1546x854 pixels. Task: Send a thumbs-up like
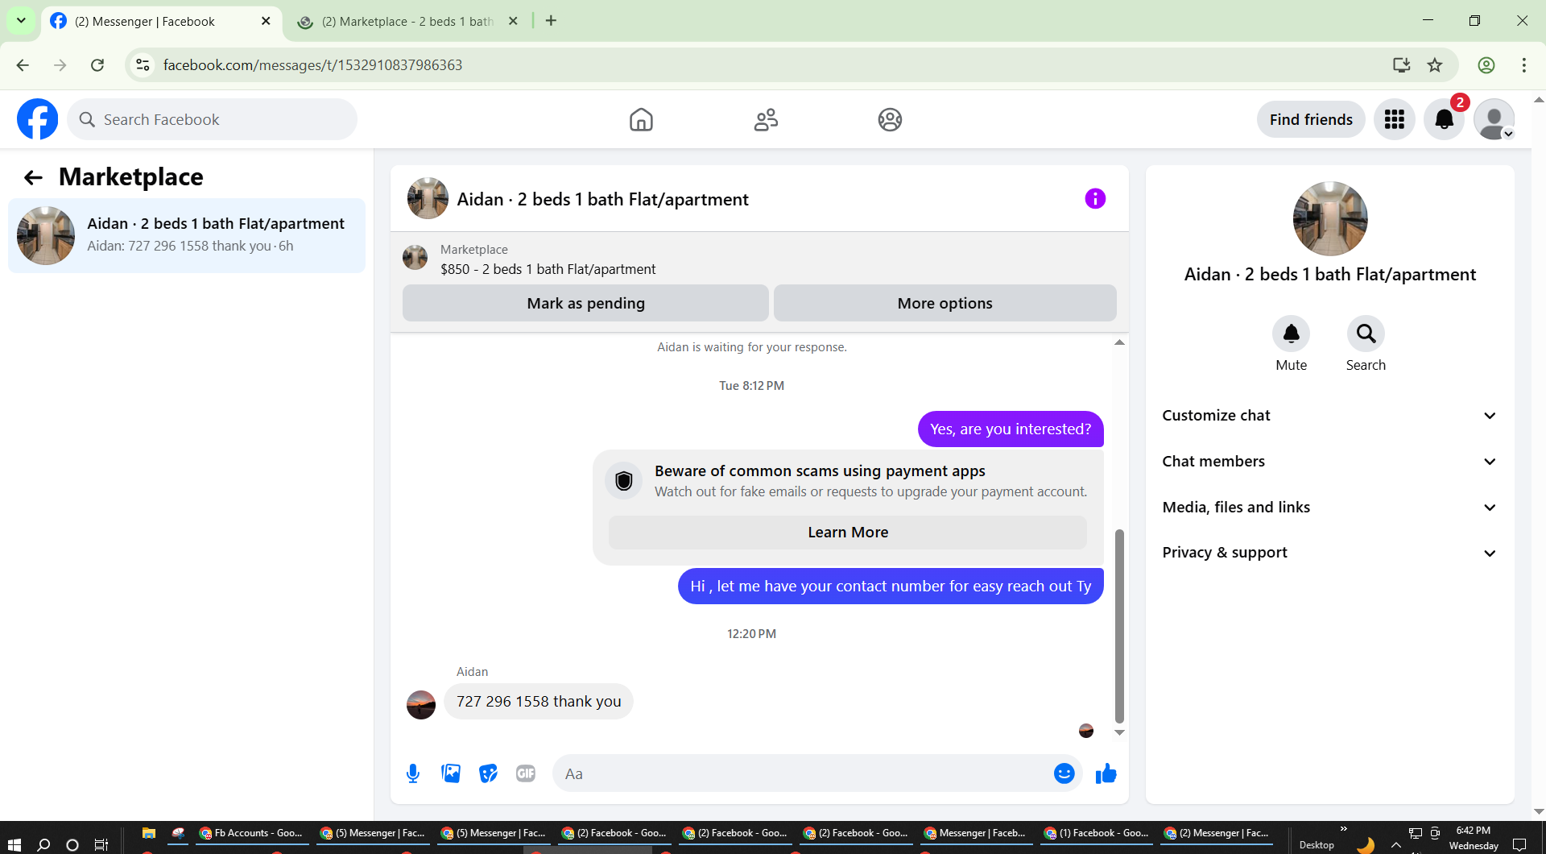(x=1106, y=773)
